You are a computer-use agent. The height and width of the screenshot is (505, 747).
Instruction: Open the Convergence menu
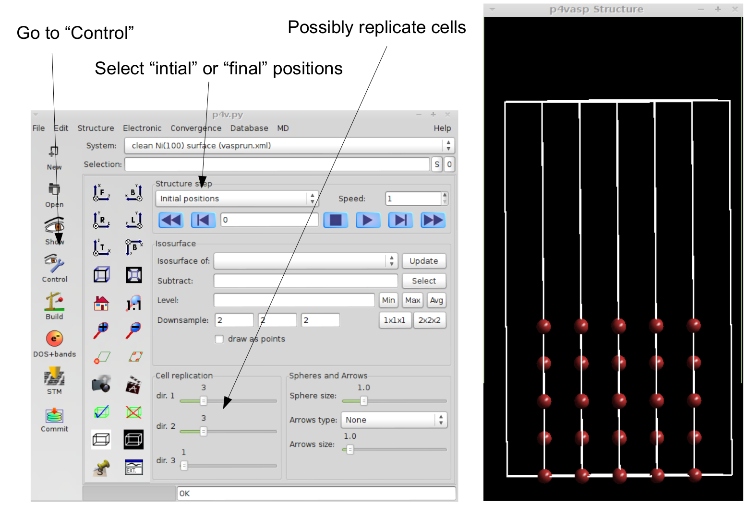coord(196,128)
